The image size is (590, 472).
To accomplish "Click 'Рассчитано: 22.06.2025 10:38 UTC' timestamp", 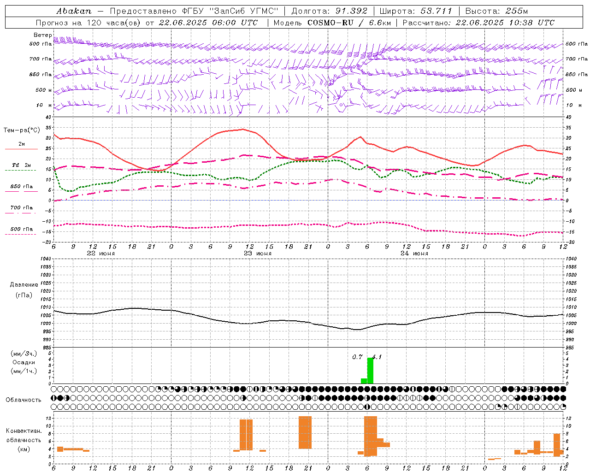I will 478,23.
